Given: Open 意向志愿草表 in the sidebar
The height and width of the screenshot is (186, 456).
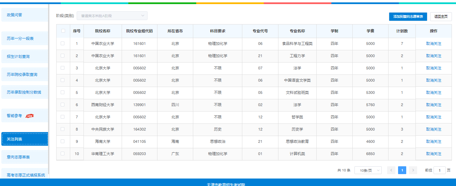Looking at the screenshot, I should (x=25, y=157).
